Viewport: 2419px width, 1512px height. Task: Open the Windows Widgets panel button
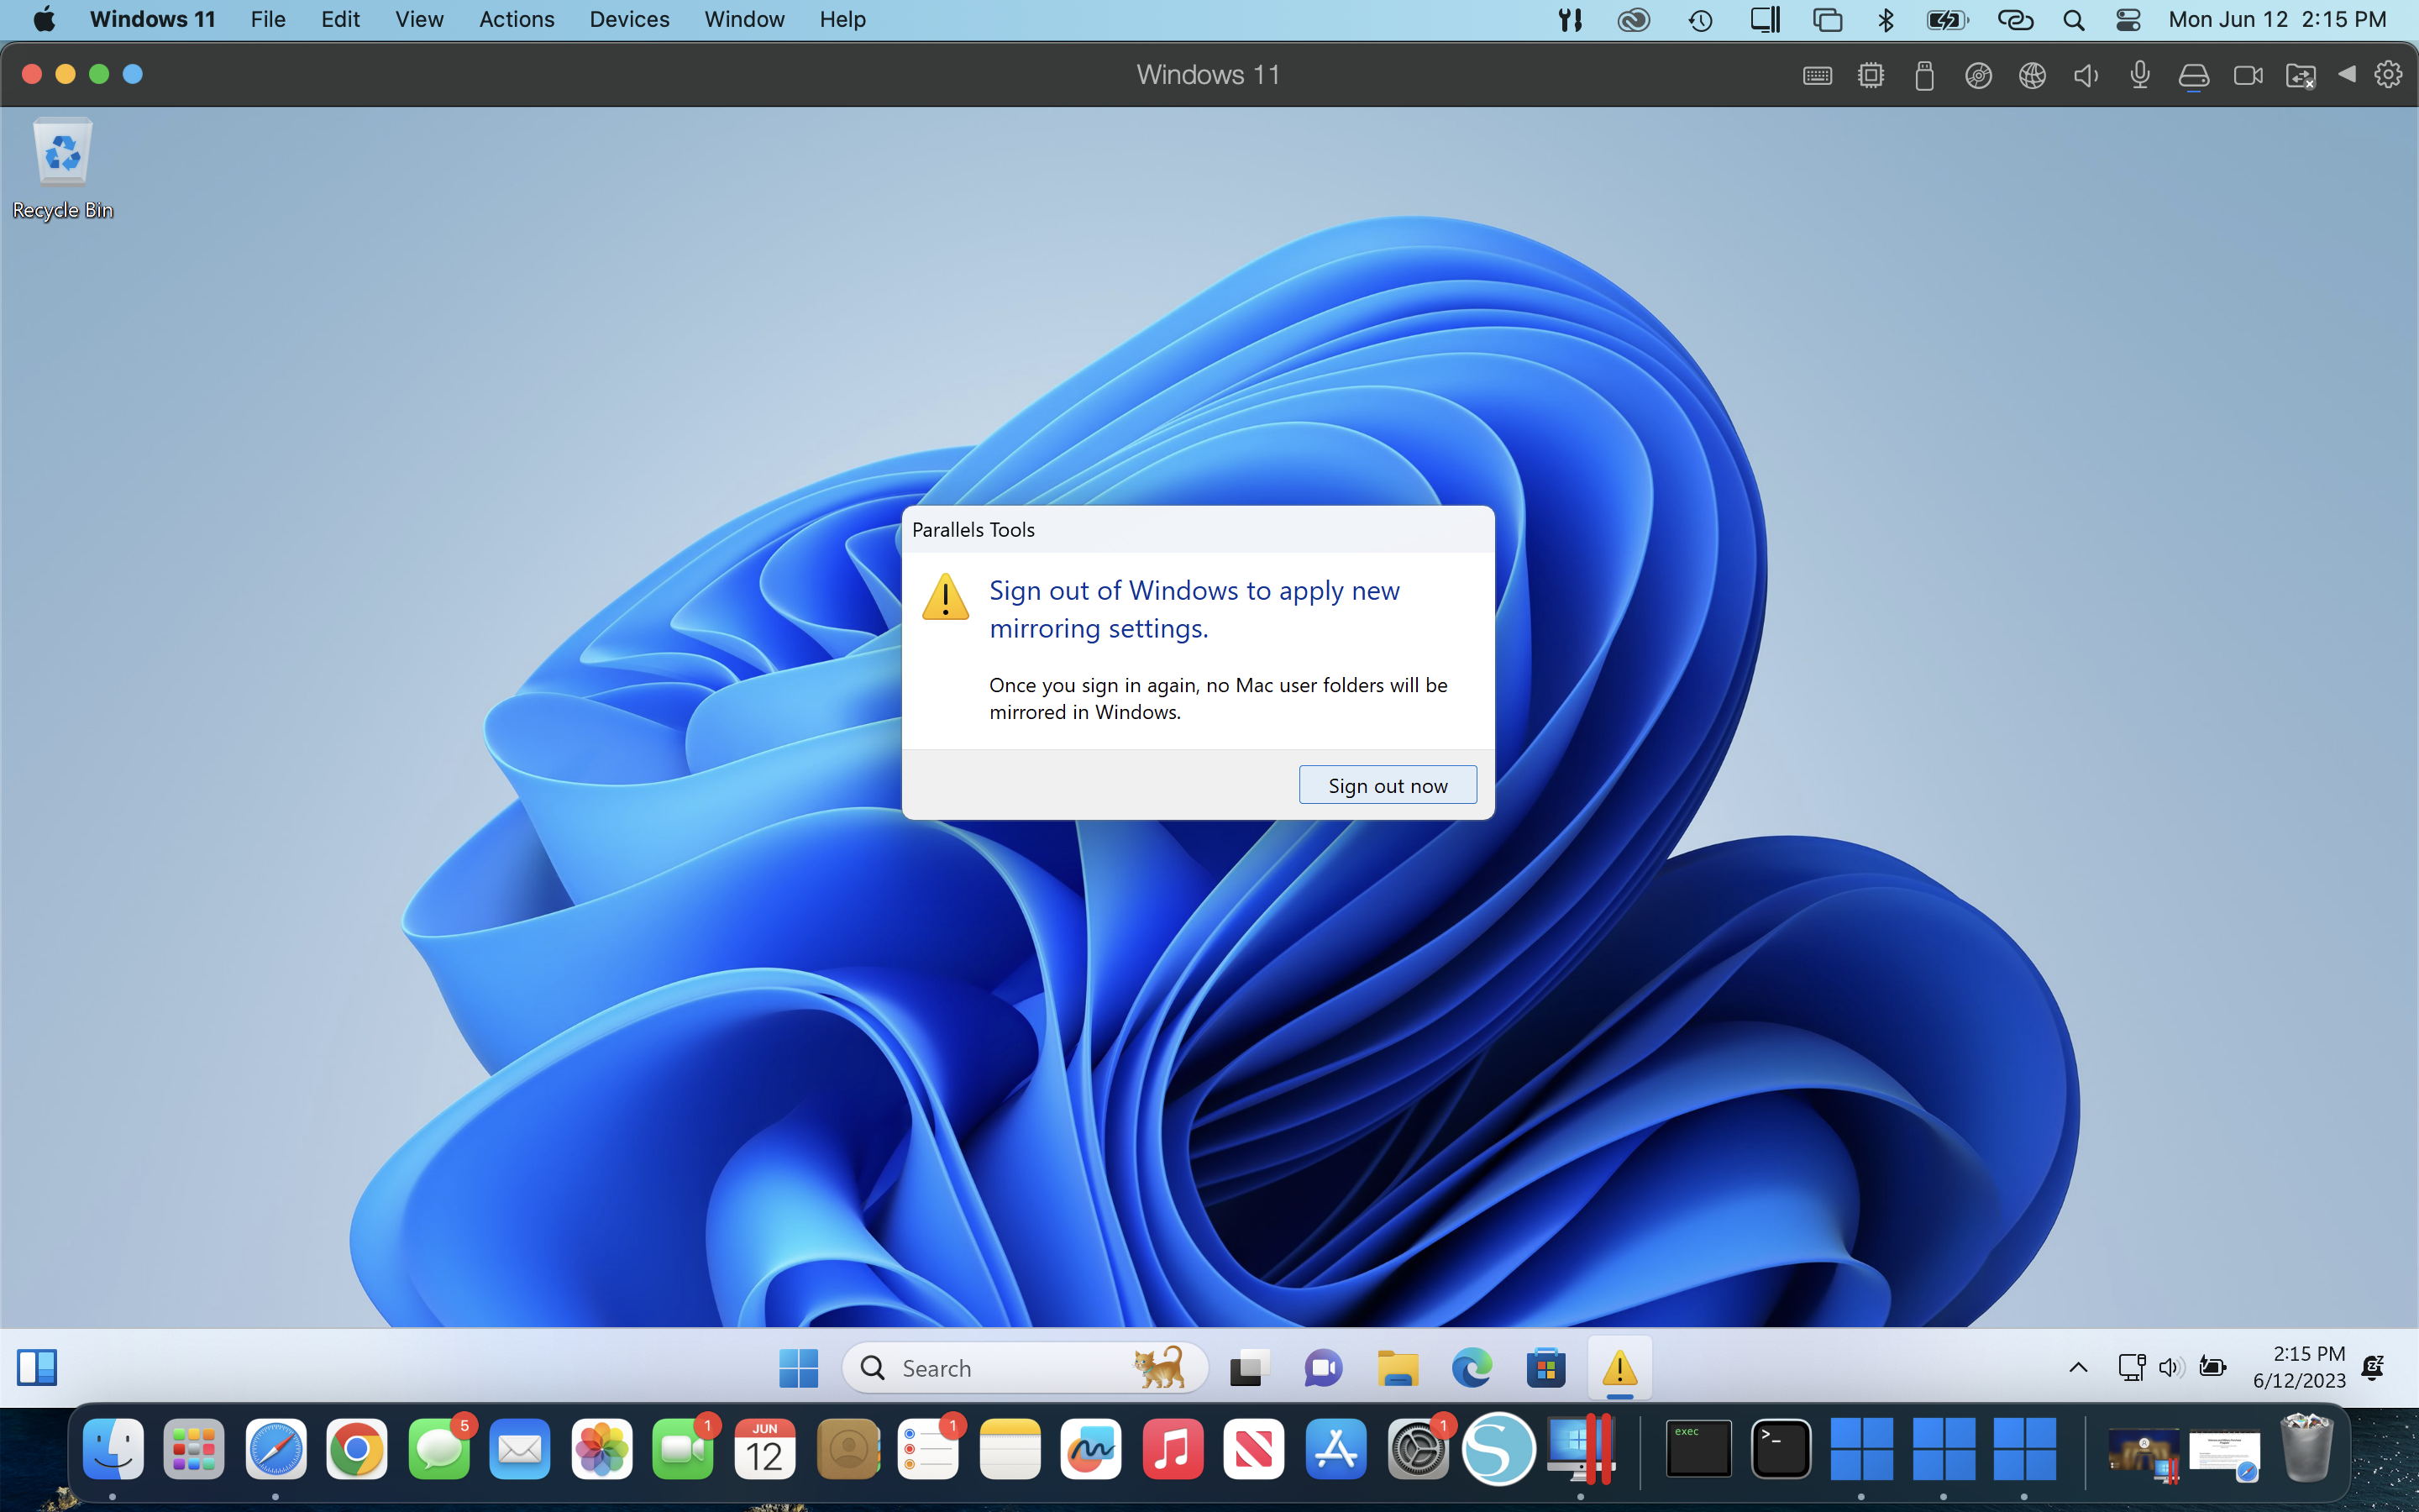[x=37, y=1367]
